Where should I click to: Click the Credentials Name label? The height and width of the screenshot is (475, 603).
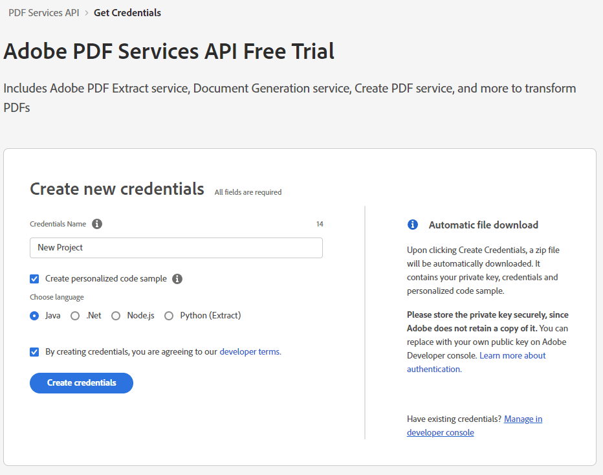point(58,224)
